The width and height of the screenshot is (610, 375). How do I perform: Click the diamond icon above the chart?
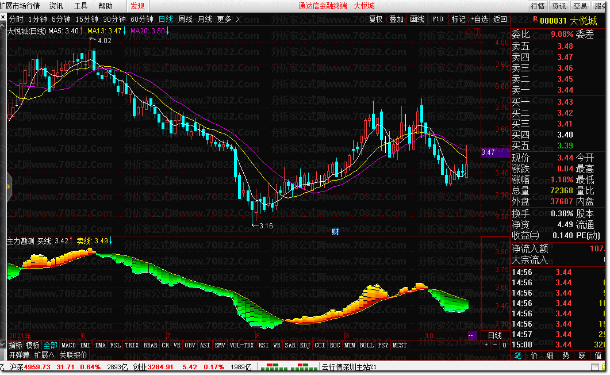pyautogui.click(x=469, y=31)
